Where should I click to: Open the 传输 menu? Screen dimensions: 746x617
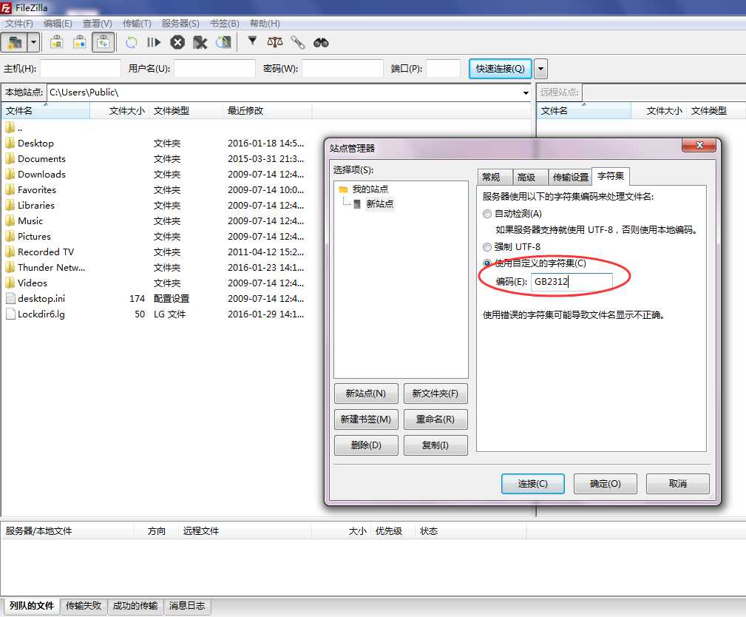pos(137,24)
